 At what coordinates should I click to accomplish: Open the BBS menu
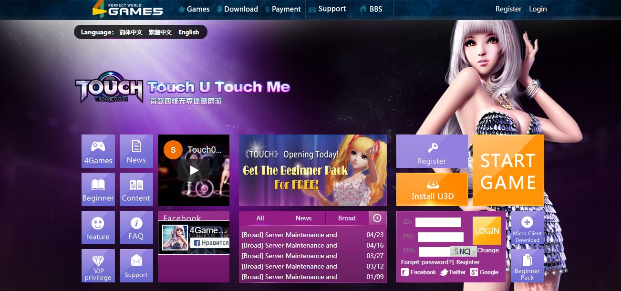tap(370, 9)
